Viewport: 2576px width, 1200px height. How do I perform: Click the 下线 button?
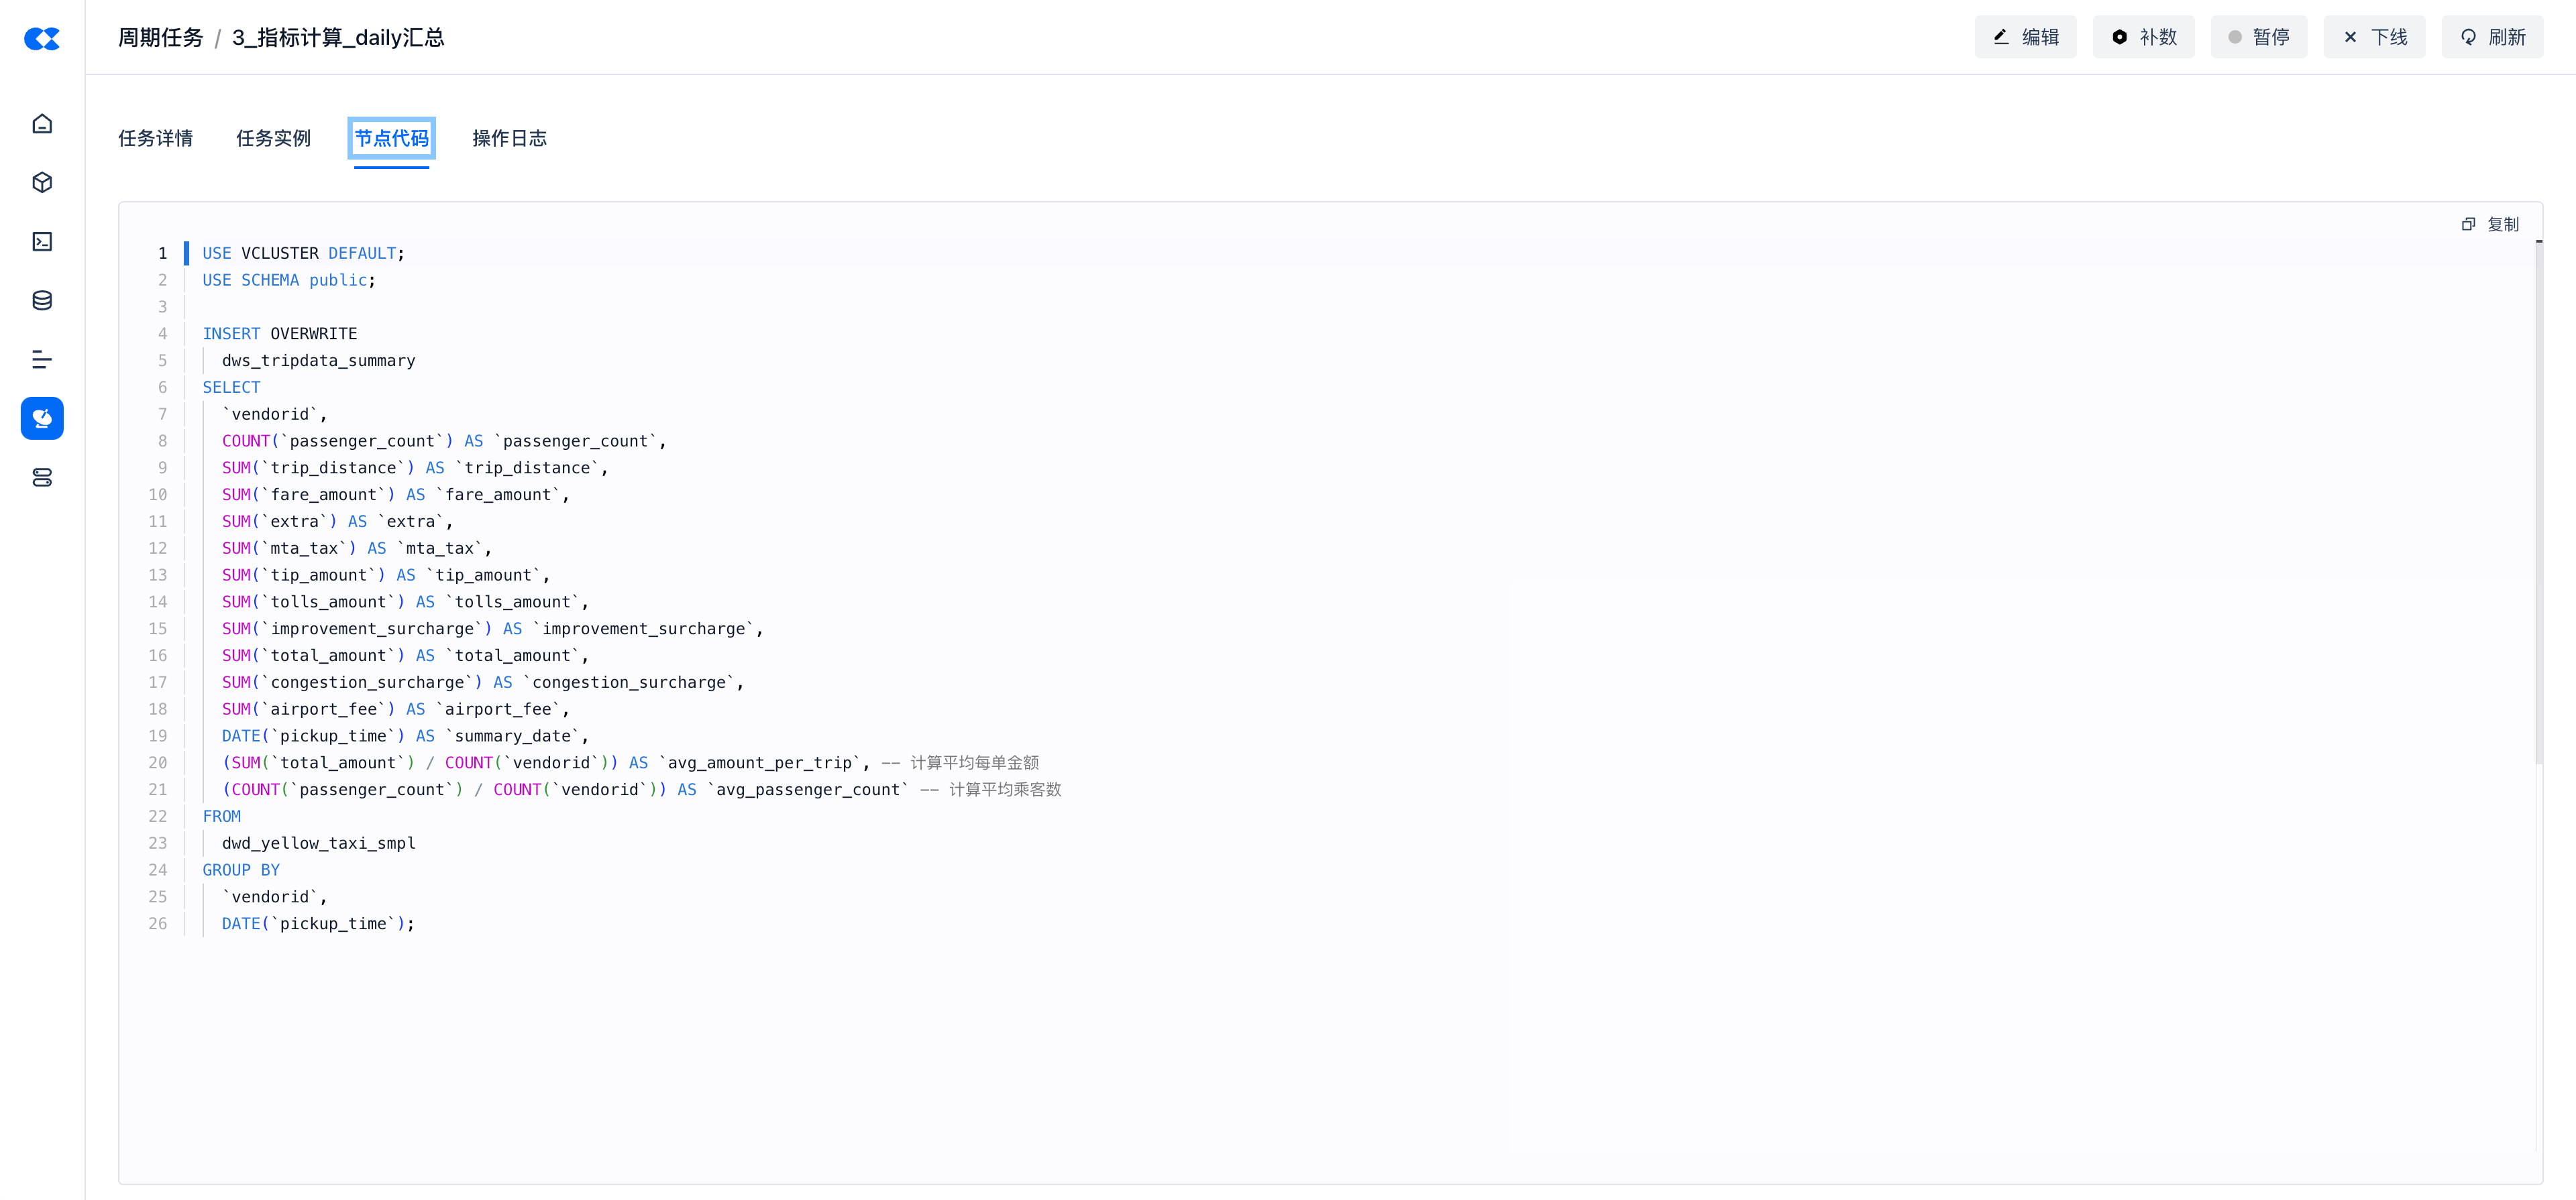2374,37
